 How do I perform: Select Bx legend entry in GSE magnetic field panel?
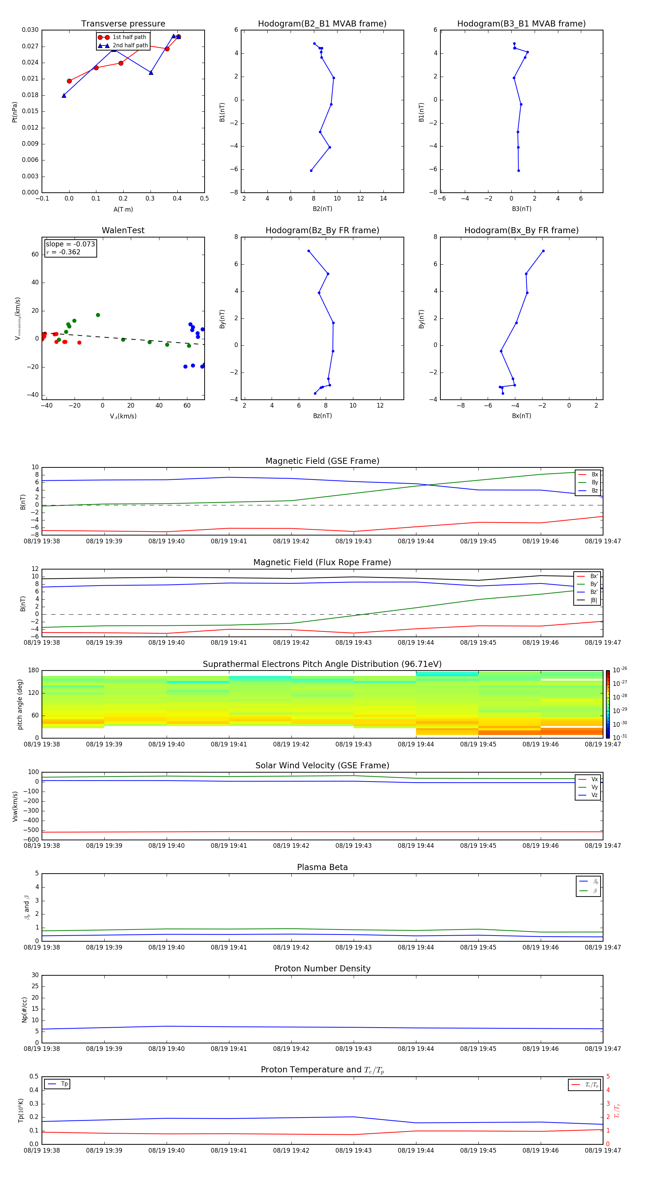588,475
